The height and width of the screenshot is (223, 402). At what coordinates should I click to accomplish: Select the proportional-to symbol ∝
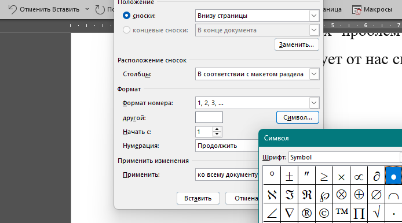(359, 175)
